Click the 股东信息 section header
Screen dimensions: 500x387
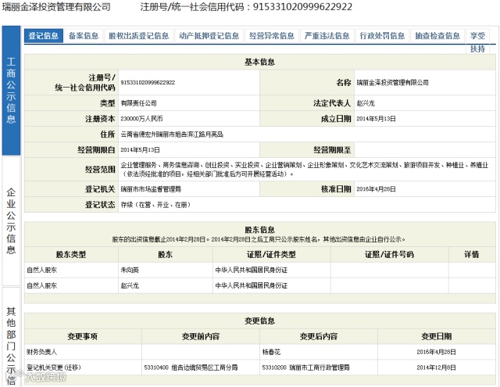click(260, 230)
